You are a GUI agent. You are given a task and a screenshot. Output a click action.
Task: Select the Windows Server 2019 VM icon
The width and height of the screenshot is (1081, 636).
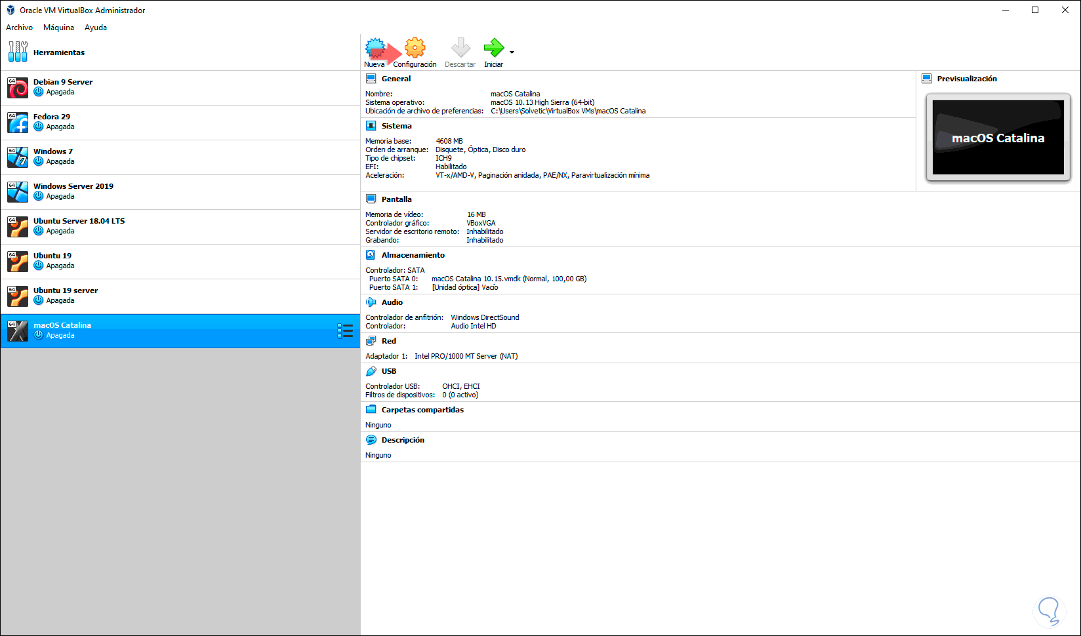coord(18,191)
